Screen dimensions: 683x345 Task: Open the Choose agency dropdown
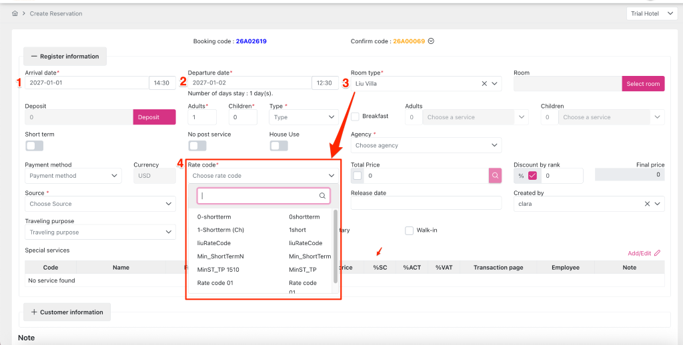click(426, 145)
